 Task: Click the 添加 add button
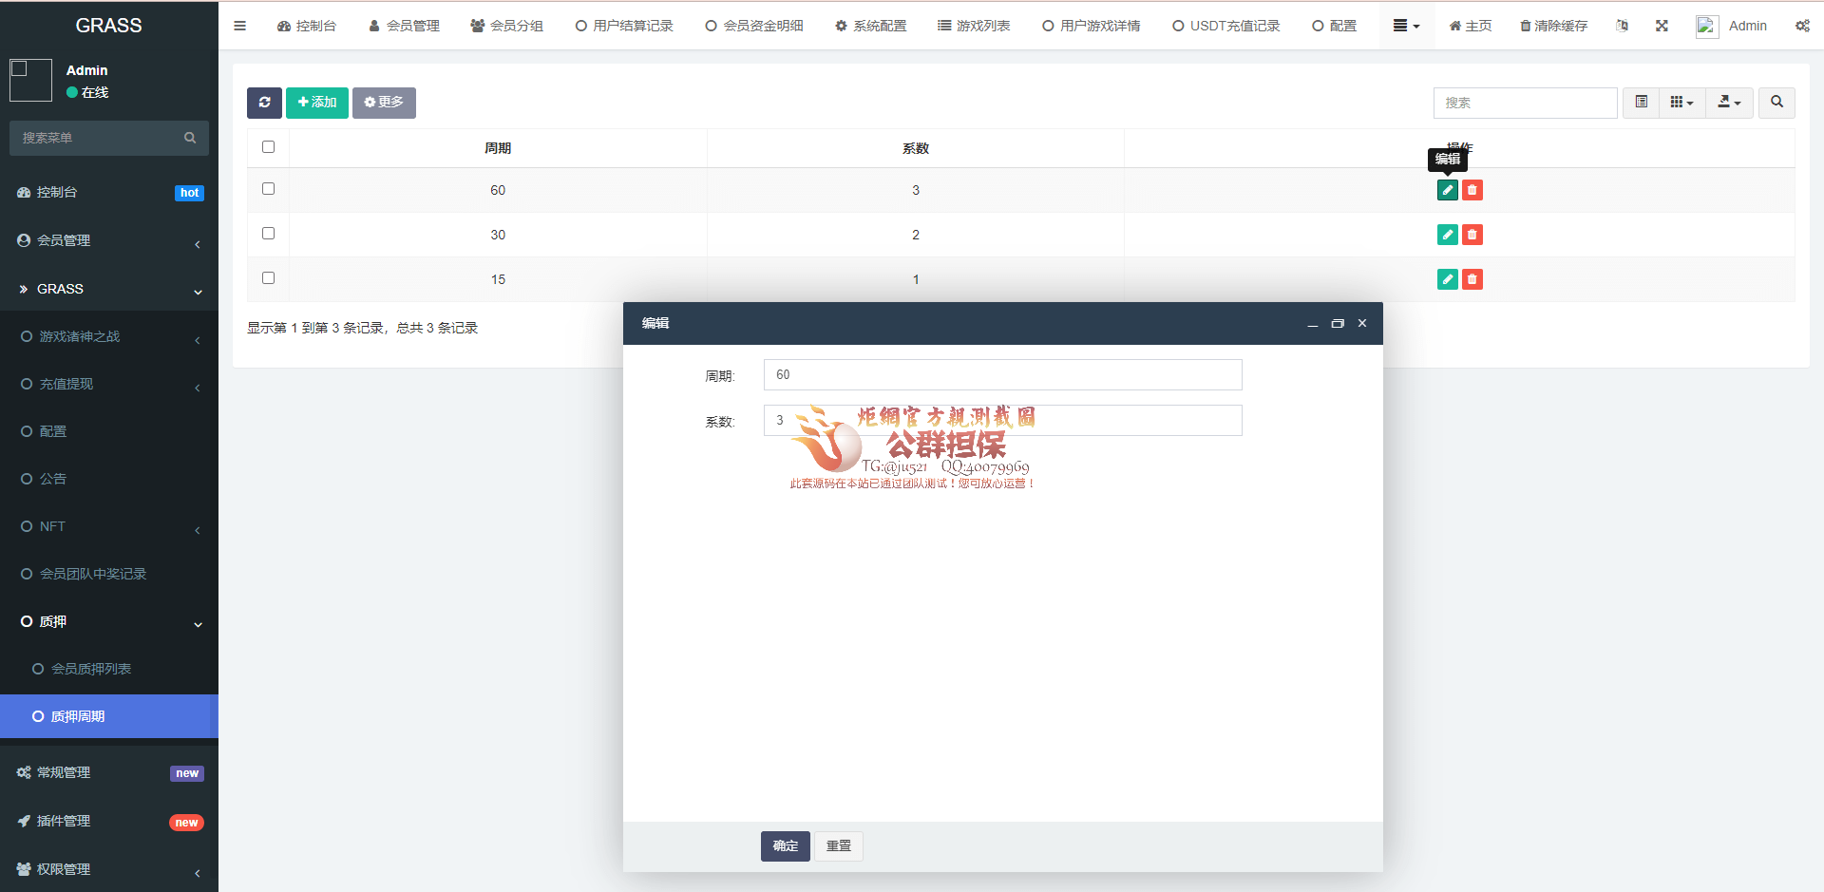pyautogui.click(x=317, y=103)
